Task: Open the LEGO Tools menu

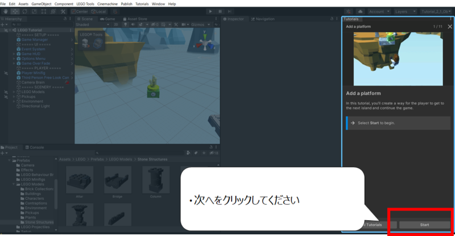Action: coord(85,4)
